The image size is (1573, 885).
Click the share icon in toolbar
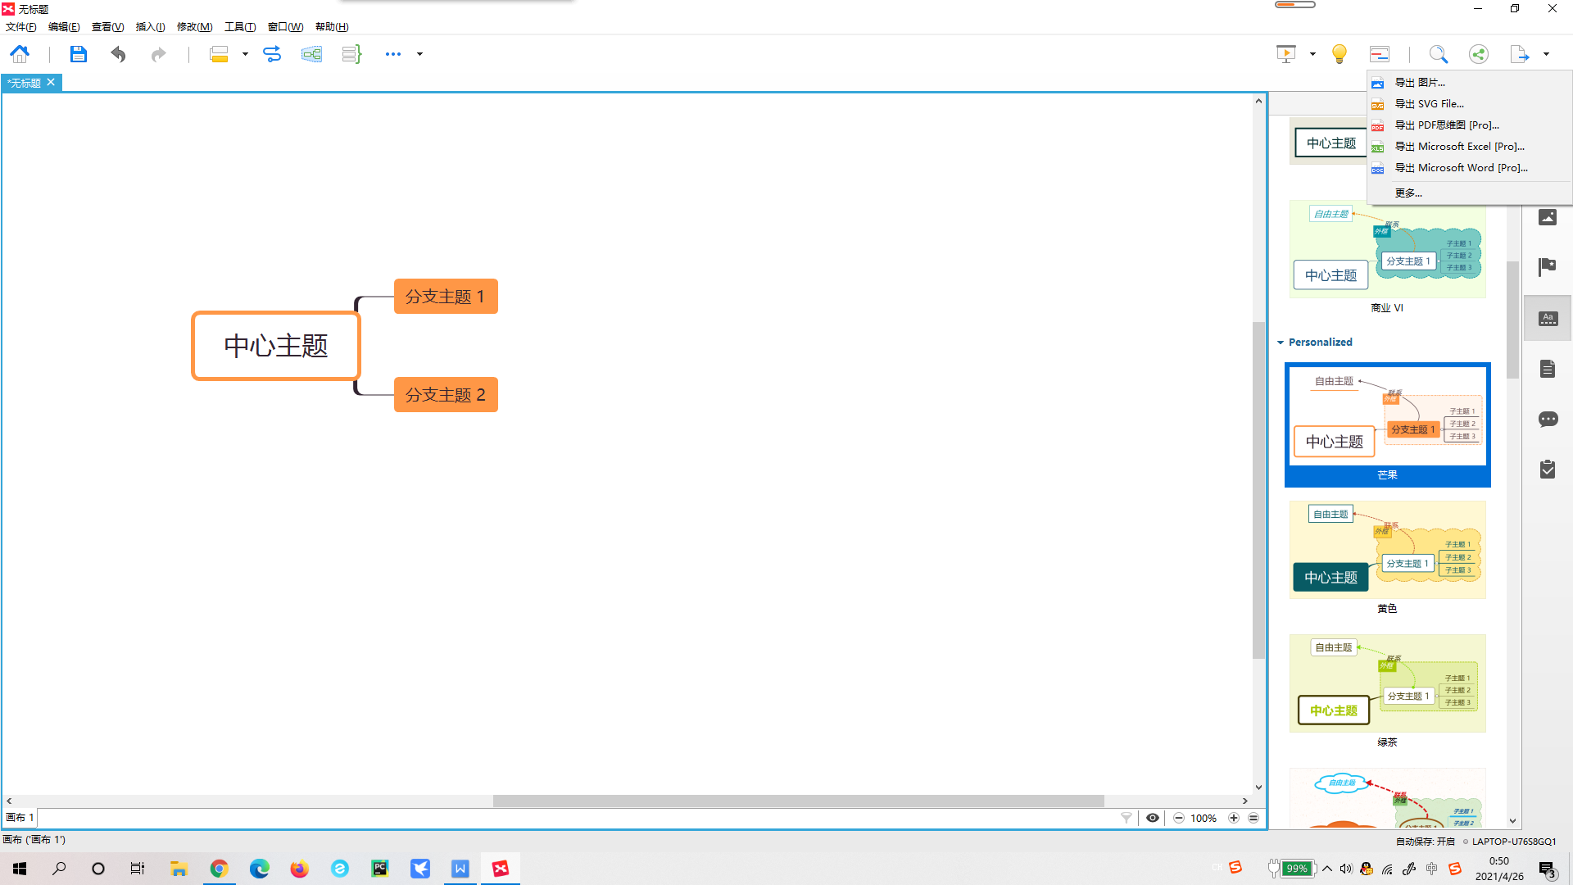coord(1478,54)
